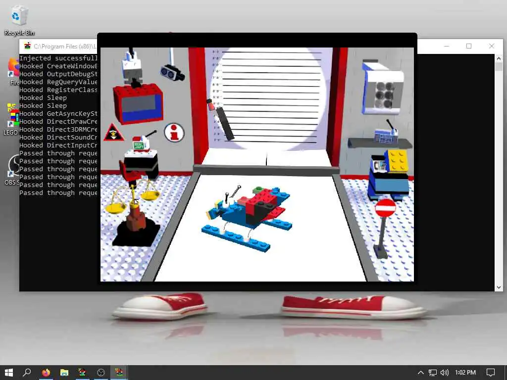Switch to OBS in the taskbar
507x380 pixels.
coord(101,373)
